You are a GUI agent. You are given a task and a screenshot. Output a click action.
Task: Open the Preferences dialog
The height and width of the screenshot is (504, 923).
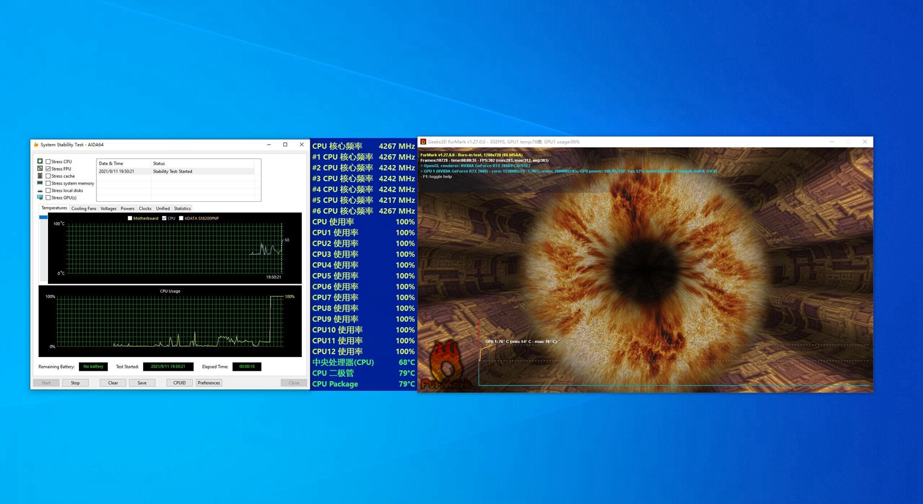[x=209, y=383]
